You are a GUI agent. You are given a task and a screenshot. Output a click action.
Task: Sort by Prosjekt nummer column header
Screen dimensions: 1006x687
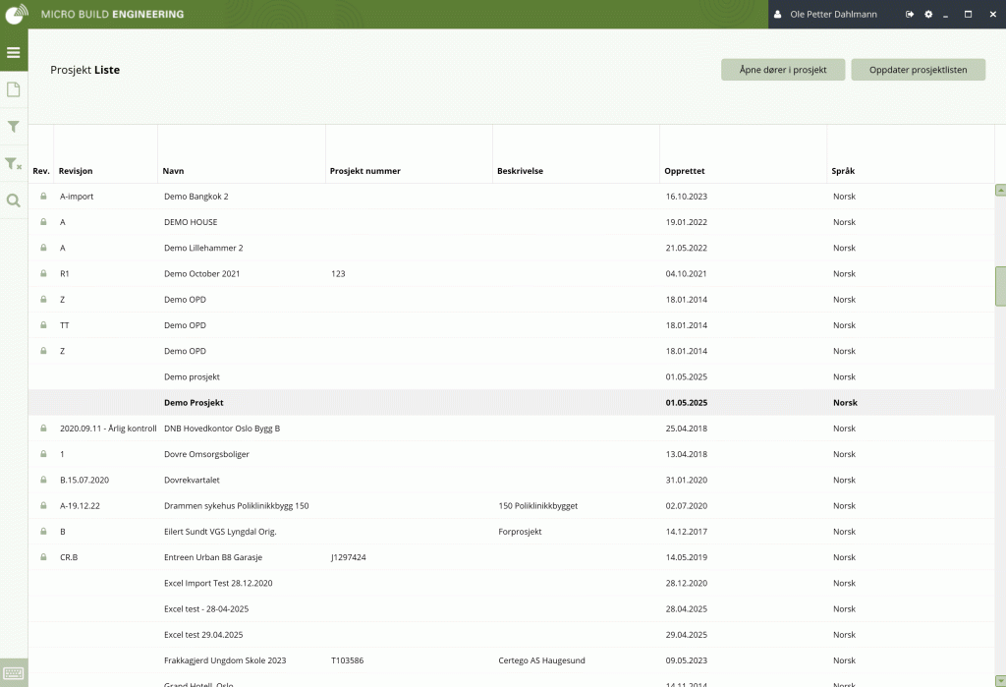click(x=365, y=171)
